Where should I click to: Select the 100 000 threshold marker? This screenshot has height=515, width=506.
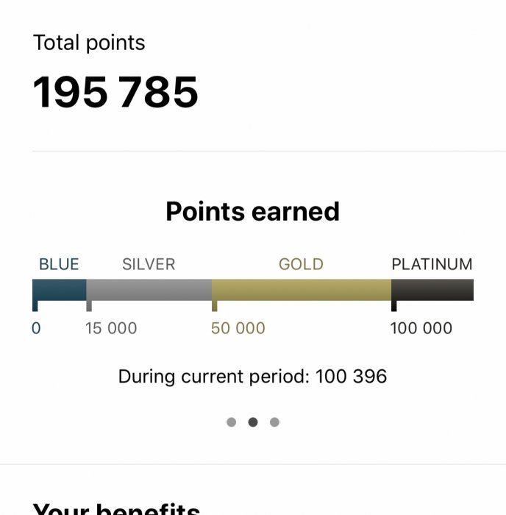[421, 328]
